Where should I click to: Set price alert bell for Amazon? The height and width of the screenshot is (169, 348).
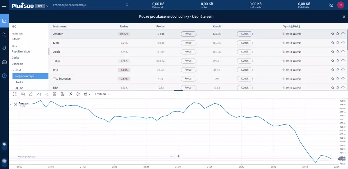tap(338, 34)
